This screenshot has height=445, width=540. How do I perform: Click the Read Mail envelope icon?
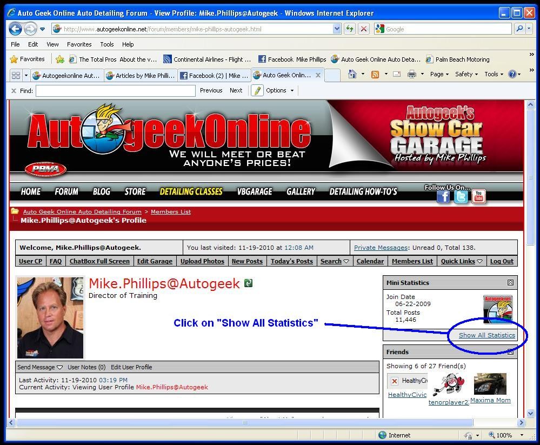[x=397, y=74]
